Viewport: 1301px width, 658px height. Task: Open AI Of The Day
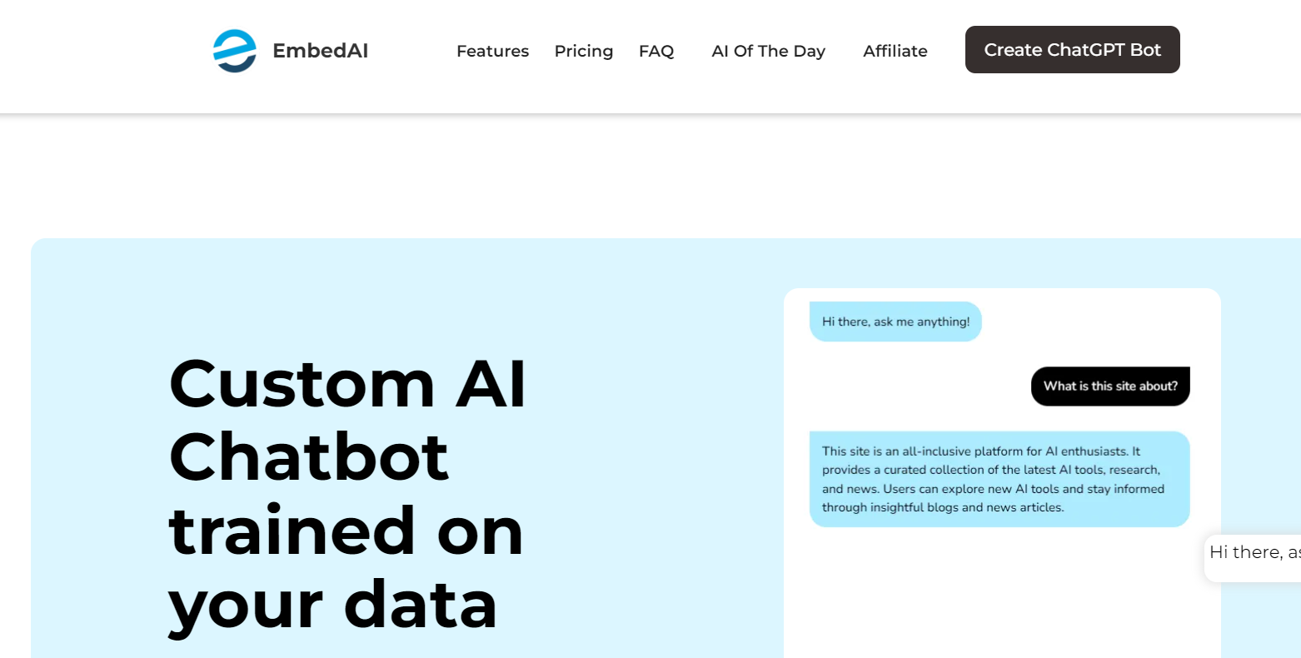pos(768,51)
